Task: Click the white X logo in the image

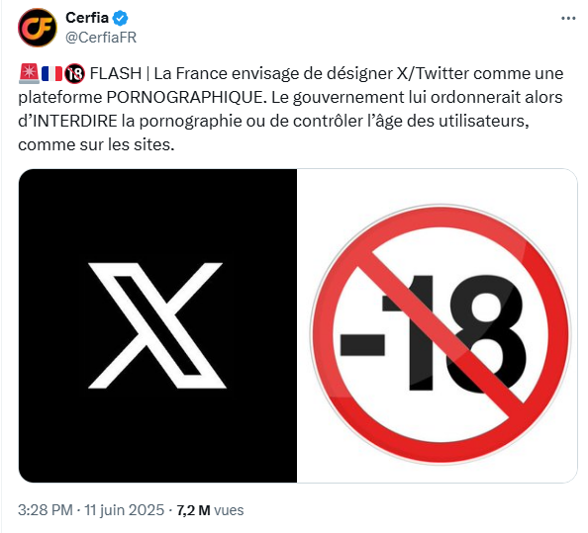Action: (156, 325)
